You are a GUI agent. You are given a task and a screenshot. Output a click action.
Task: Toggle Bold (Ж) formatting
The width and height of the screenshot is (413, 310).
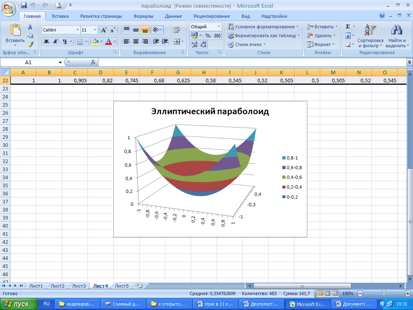click(x=46, y=42)
